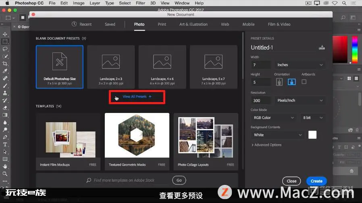Click the red color field in Color panel
362x203 pixels.
click(x=340, y=49)
